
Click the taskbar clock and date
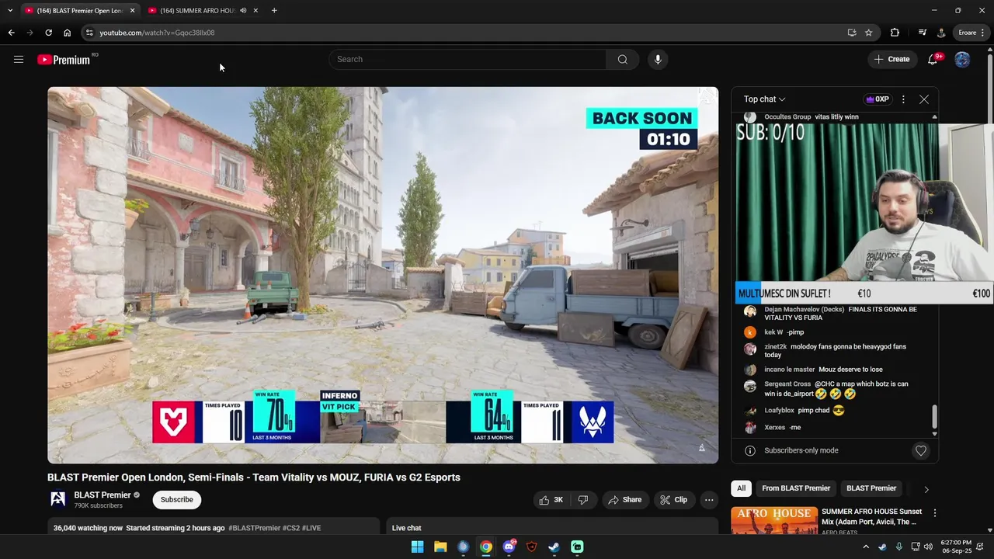click(956, 547)
